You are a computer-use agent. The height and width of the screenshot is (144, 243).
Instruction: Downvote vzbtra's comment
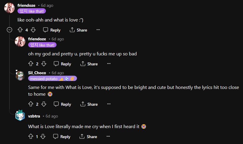click(x=43, y=136)
